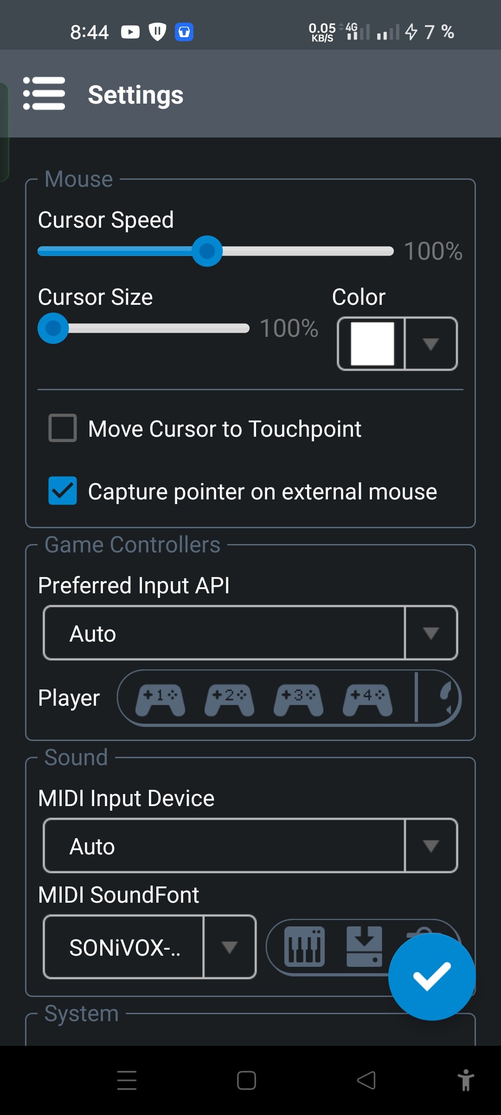Click the Move Cursor to Touchpoint label
Screen dimensions: 501x1115
click(x=225, y=429)
